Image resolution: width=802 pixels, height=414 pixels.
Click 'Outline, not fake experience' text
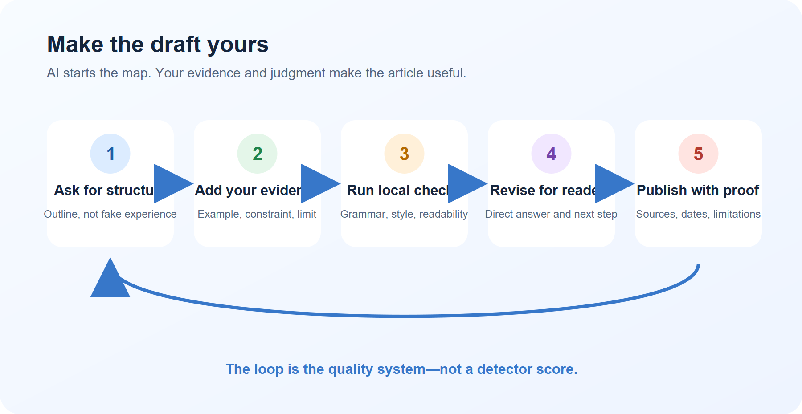(x=110, y=214)
